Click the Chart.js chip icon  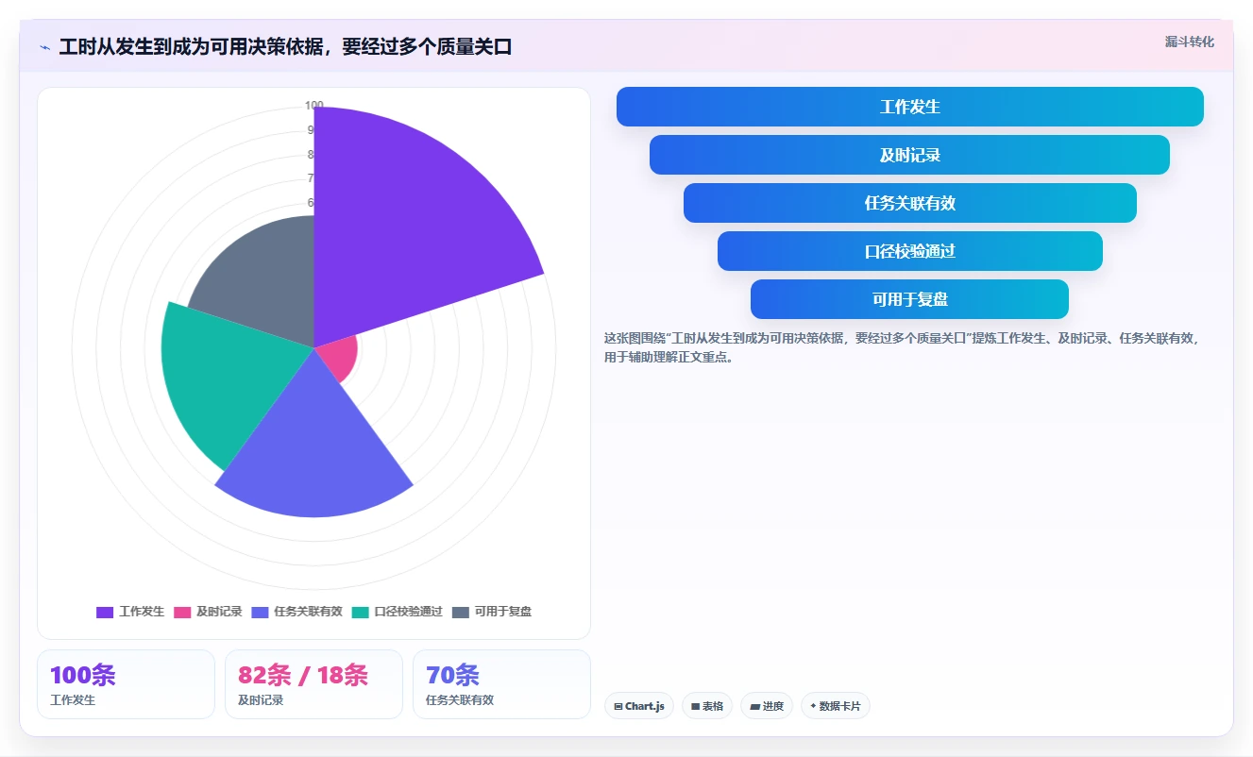(618, 706)
